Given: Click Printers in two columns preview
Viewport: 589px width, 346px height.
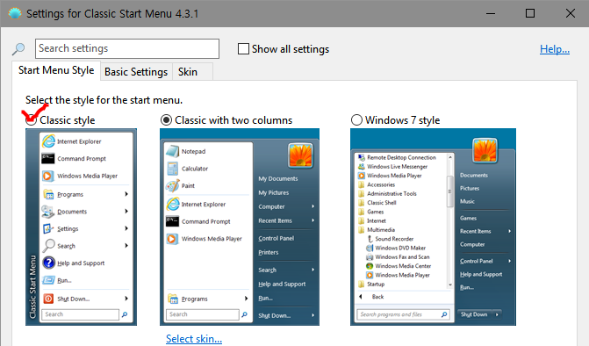Looking at the screenshot, I should (x=269, y=252).
